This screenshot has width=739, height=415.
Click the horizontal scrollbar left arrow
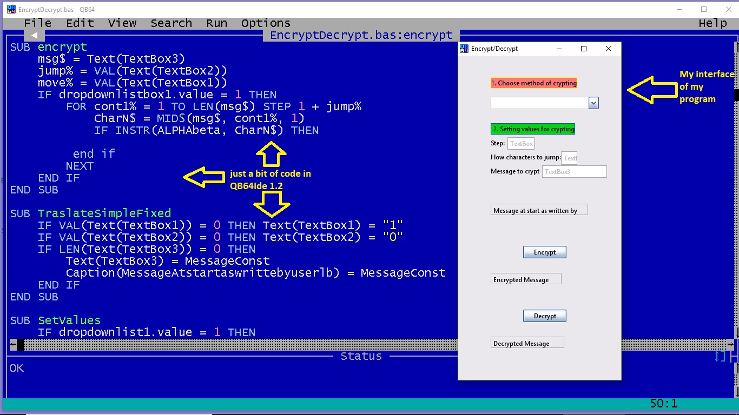(x=13, y=344)
